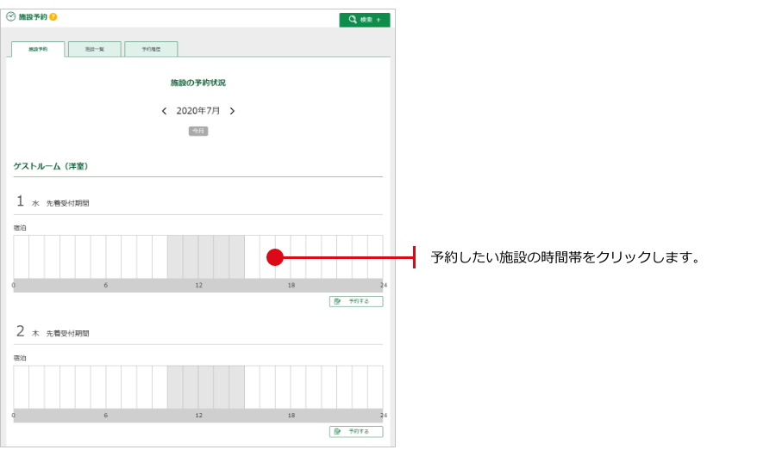
Task: Select the 施設予約 tab
Action: coord(38,50)
